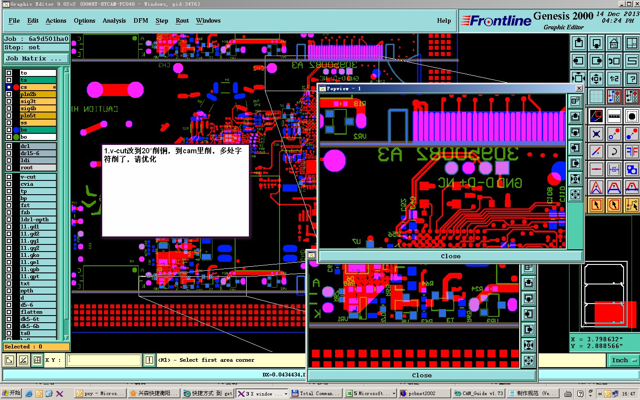Click Close button of Popview 1

tap(451, 256)
